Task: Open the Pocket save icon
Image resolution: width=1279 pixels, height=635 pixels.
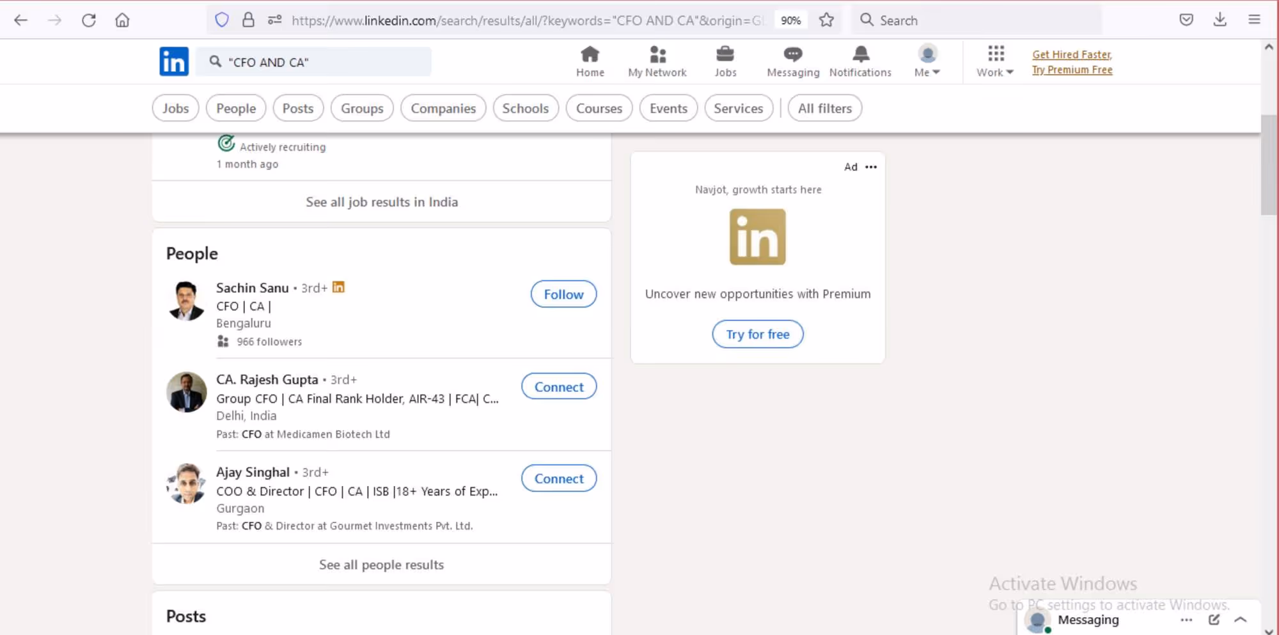Action: 1186,20
